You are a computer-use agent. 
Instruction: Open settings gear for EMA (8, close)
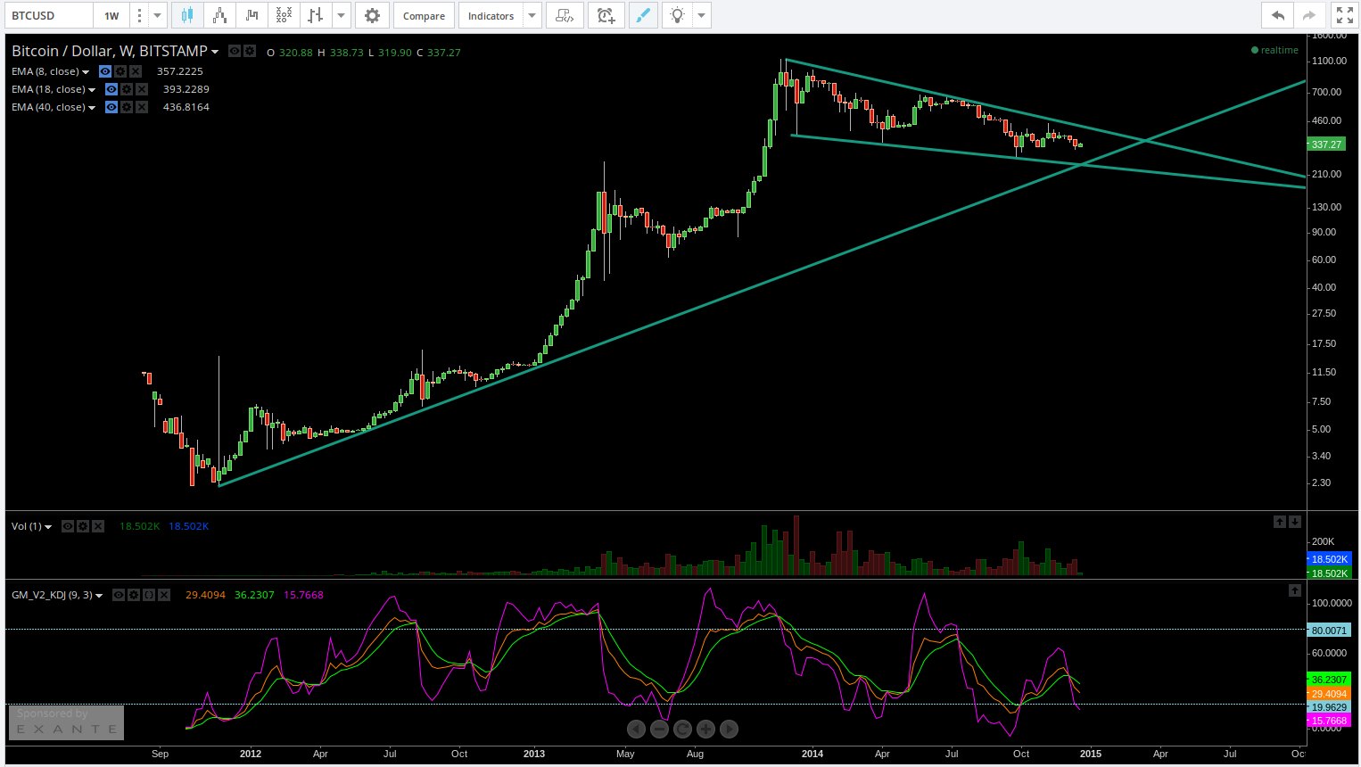120,71
